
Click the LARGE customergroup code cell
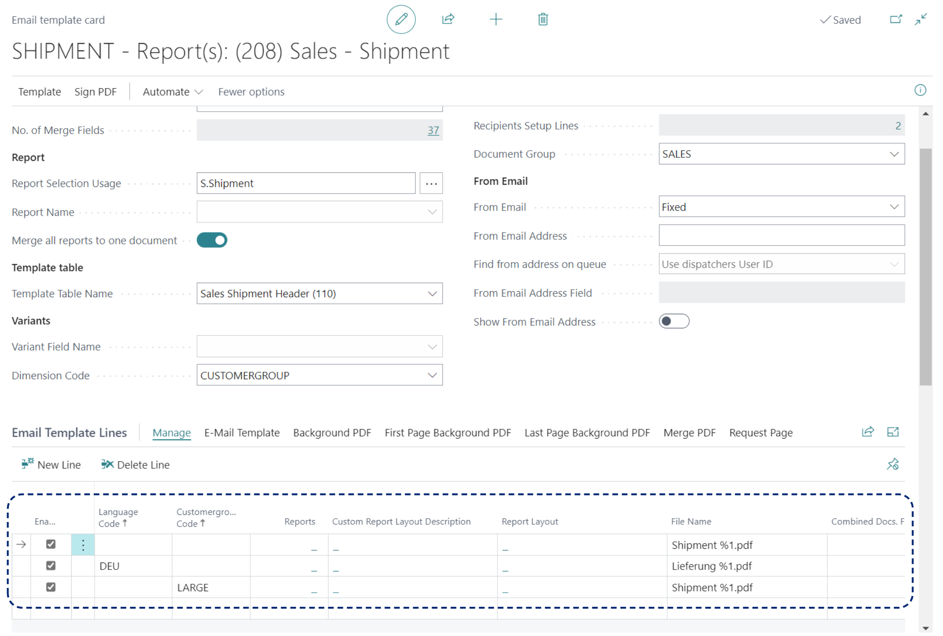tap(211, 587)
